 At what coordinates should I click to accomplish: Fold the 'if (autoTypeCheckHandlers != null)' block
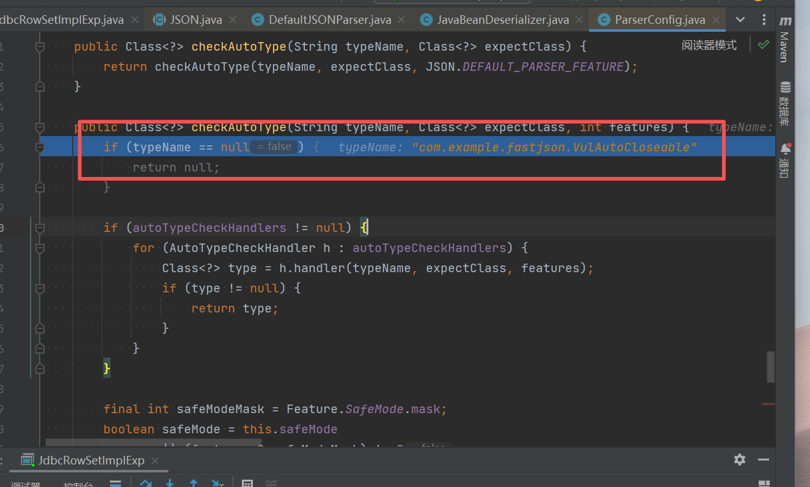[x=40, y=228]
